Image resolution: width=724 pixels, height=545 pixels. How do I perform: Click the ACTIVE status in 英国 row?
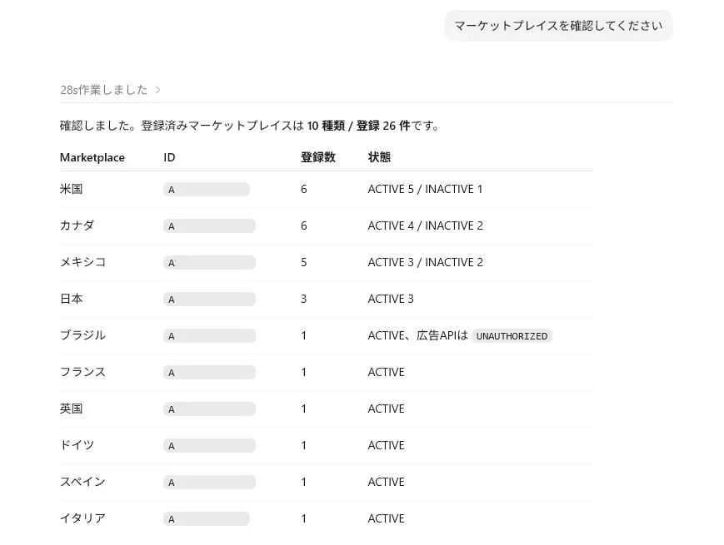coord(386,409)
